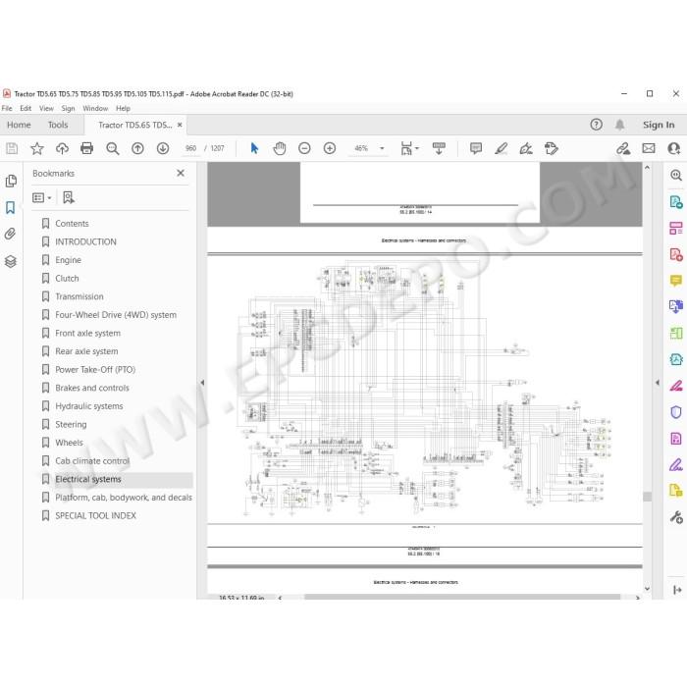Open the zoom level dropdown arrow

click(382, 148)
